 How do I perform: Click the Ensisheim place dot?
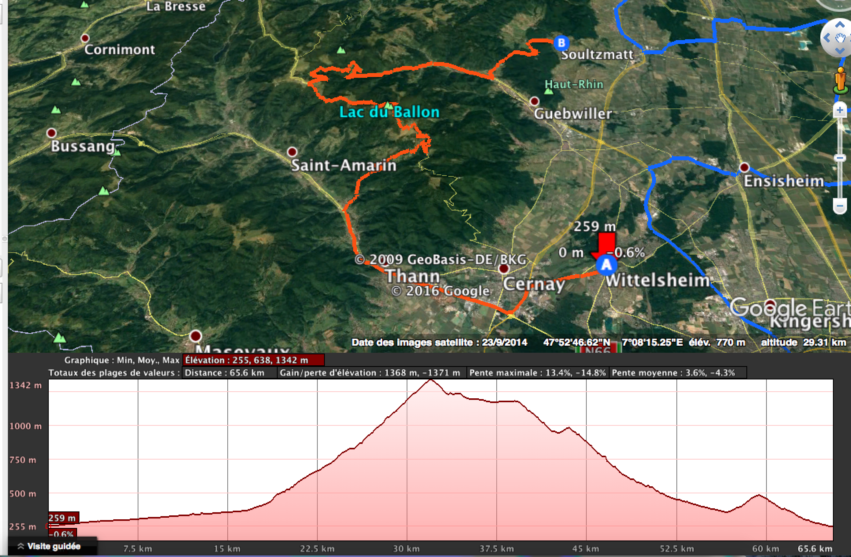[x=744, y=168]
